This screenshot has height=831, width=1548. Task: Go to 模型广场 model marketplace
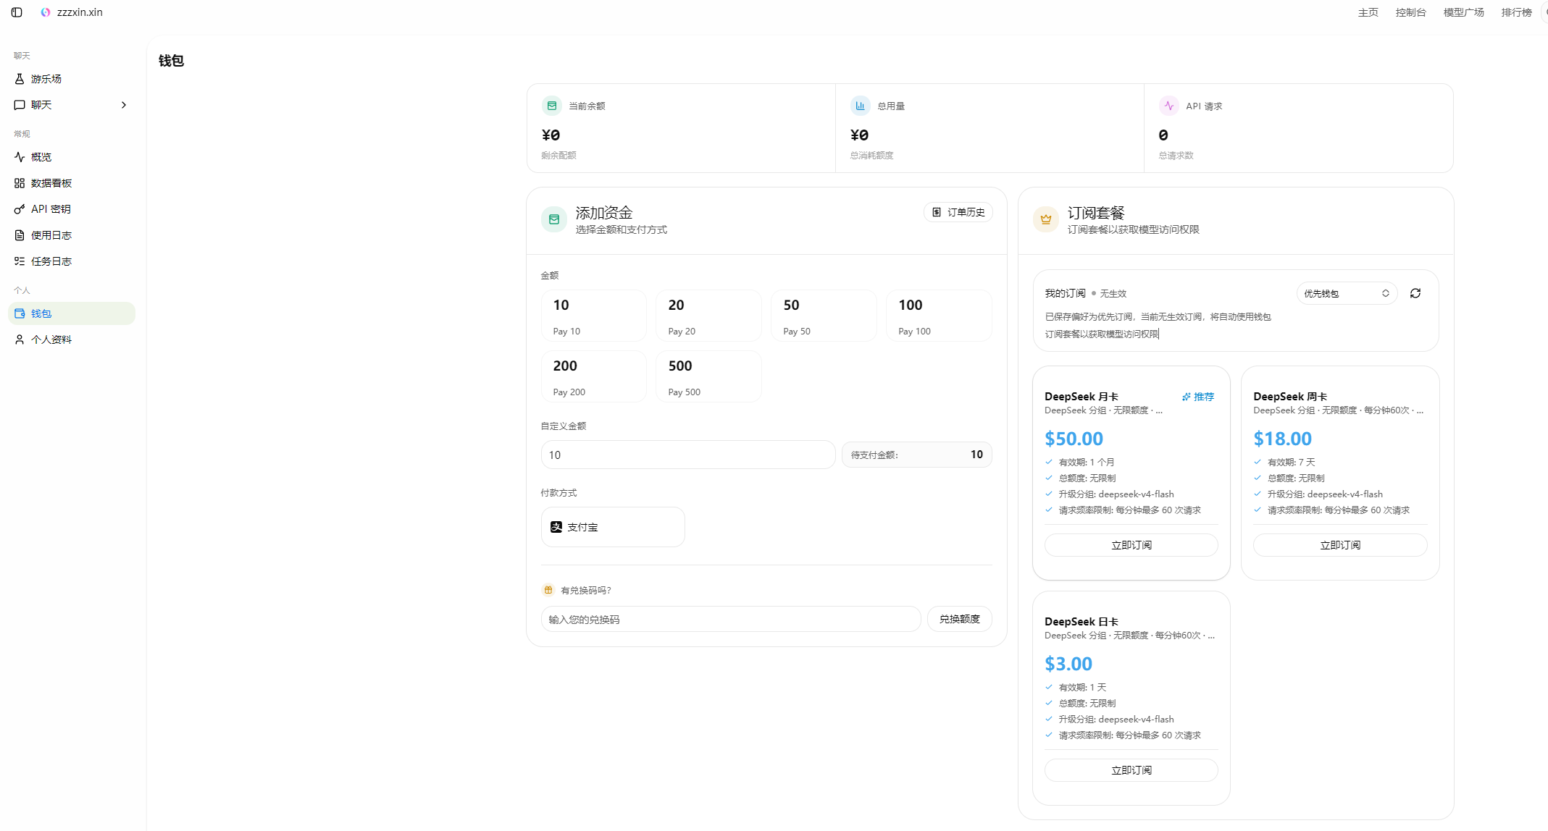pos(1463,12)
